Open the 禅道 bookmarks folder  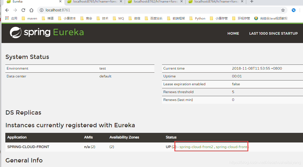tap(48, 18)
